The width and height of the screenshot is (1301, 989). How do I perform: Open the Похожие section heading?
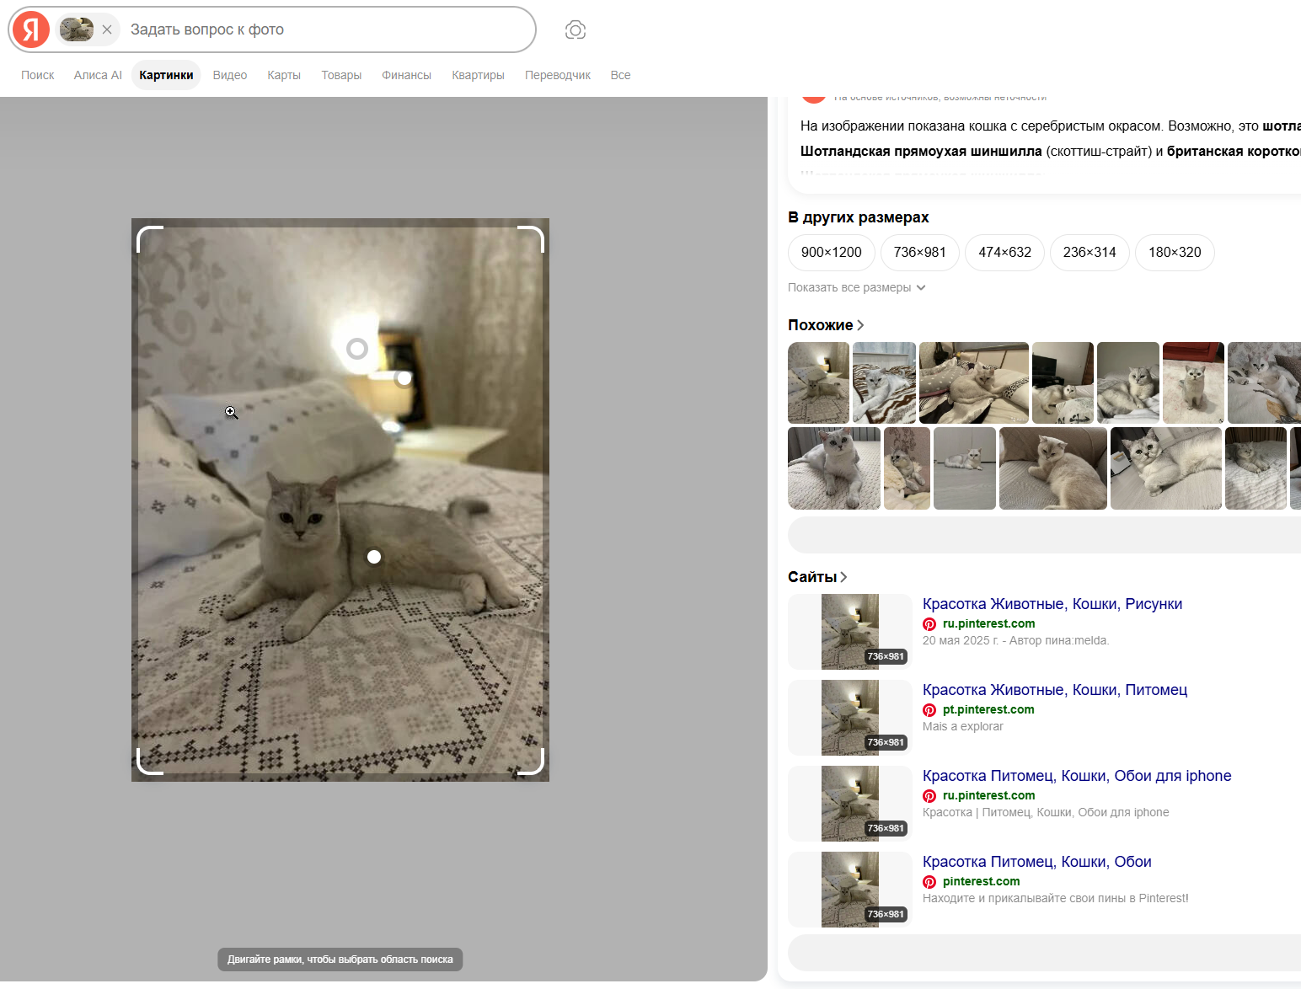pyautogui.click(x=826, y=325)
